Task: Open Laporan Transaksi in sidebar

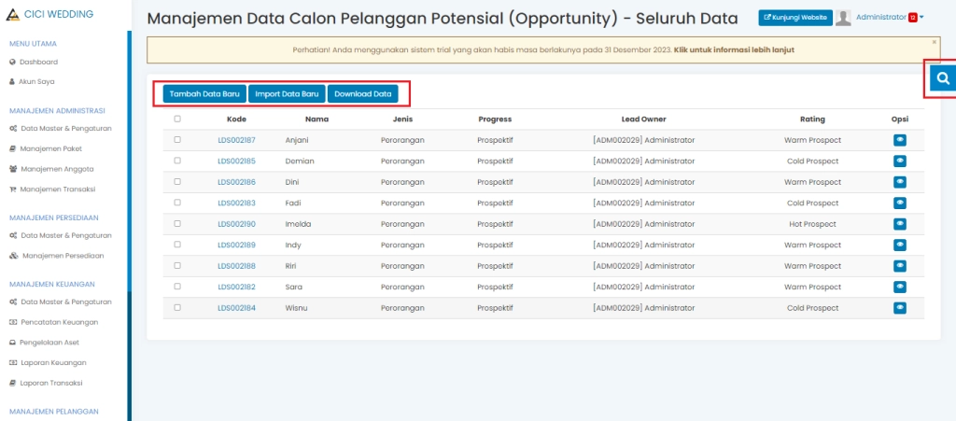Action: 46,384
